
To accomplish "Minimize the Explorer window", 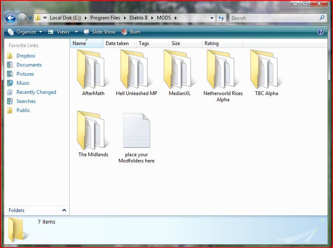I will pos(295,4).
